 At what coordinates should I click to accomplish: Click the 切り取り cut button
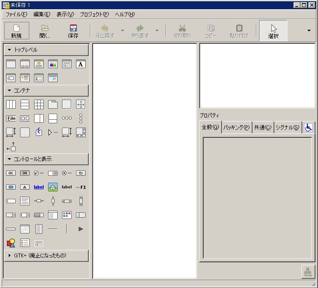[x=182, y=31]
